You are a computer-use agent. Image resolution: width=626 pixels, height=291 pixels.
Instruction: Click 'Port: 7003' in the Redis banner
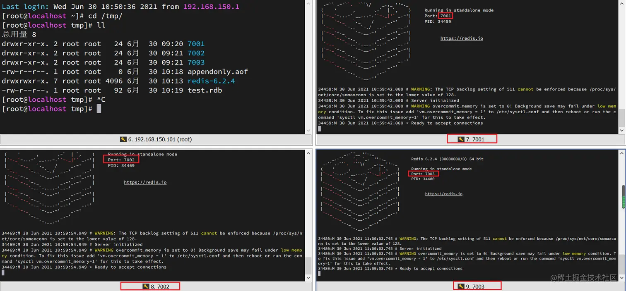pos(423,174)
